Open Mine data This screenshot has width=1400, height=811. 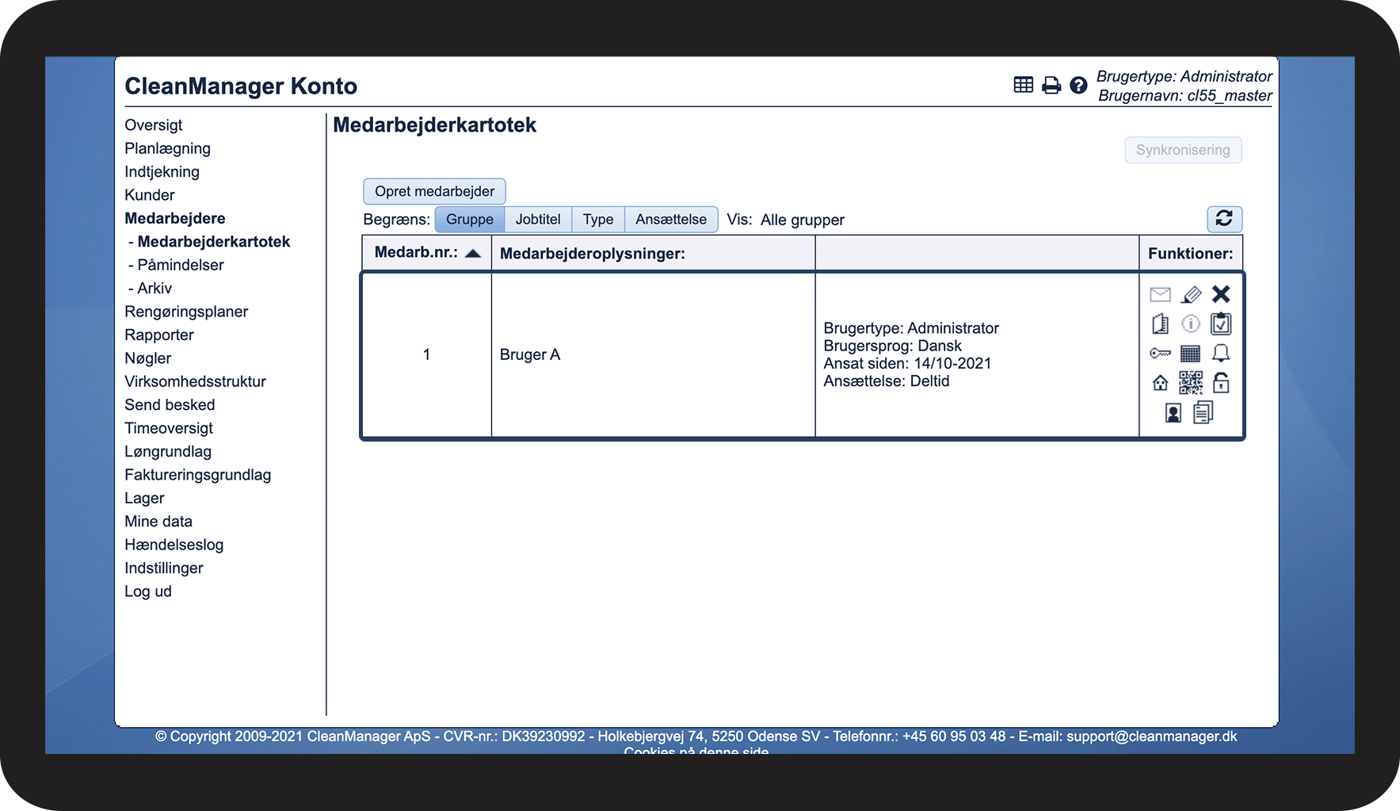[158, 522]
